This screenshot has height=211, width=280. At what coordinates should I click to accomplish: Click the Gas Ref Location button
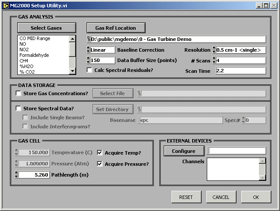pyautogui.click(x=116, y=28)
